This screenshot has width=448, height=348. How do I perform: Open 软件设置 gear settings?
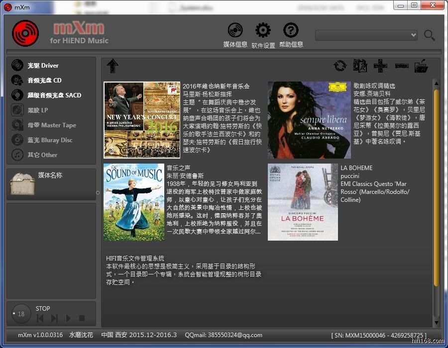(263, 31)
